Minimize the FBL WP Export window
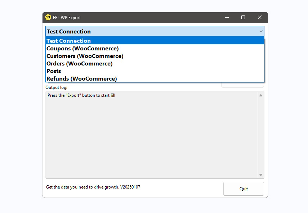The width and height of the screenshot is (308, 213). [227, 17]
